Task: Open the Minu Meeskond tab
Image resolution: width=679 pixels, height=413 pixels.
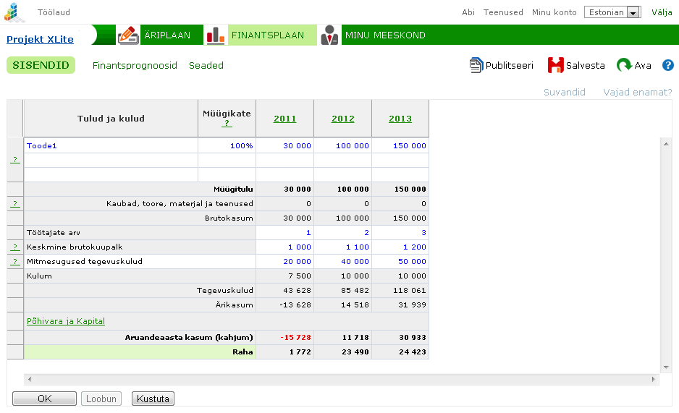Action: pos(385,35)
